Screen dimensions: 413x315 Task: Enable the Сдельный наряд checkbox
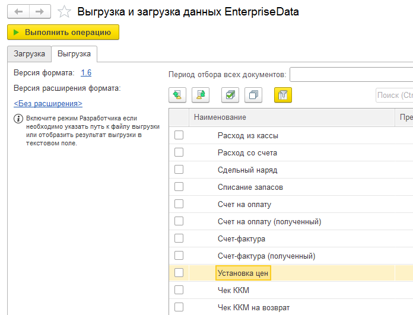[x=179, y=169]
